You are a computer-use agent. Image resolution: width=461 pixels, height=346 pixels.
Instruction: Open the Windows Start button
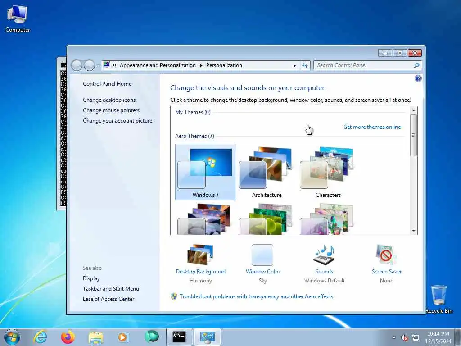(12, 337)
